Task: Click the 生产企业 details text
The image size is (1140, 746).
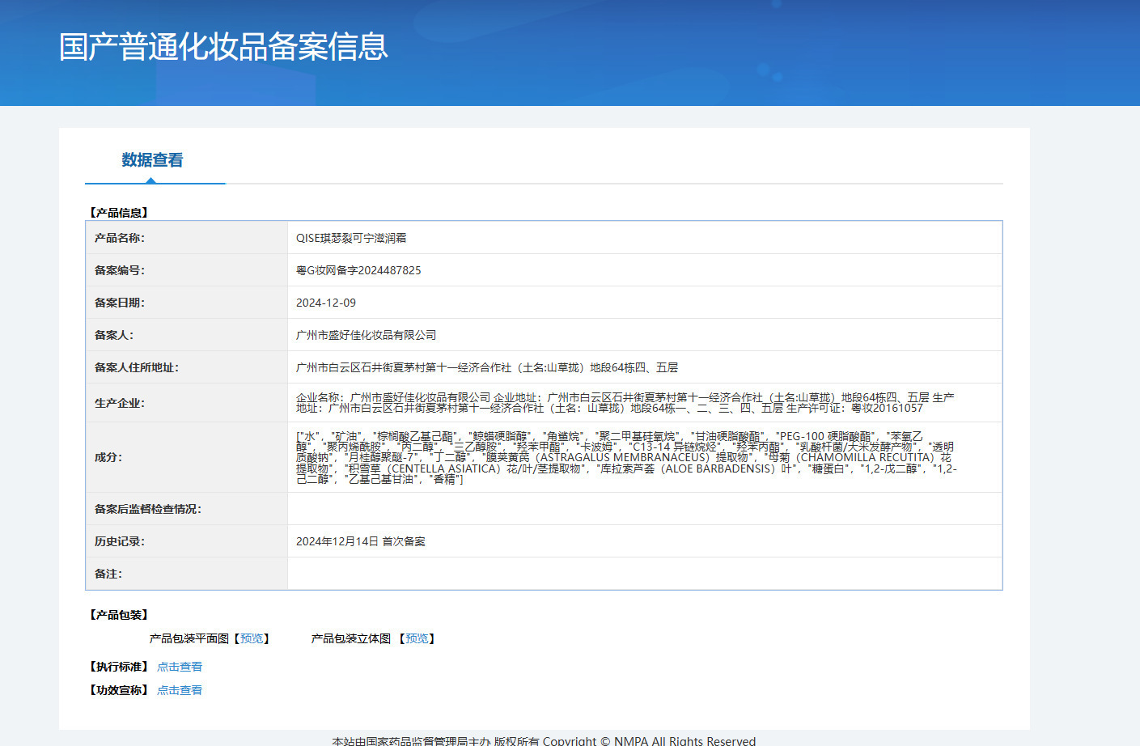Action: 625,403
